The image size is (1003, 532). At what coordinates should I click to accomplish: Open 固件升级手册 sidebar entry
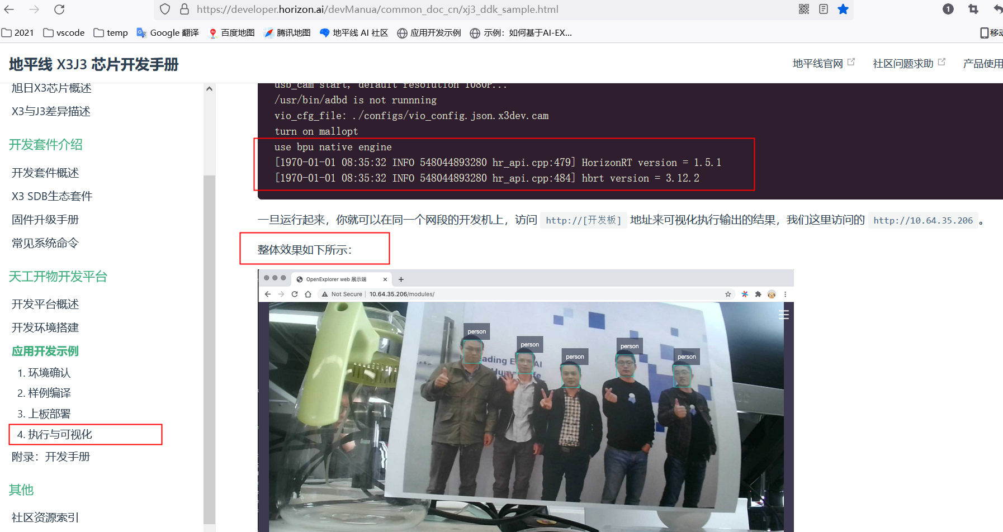coord(45,220)
